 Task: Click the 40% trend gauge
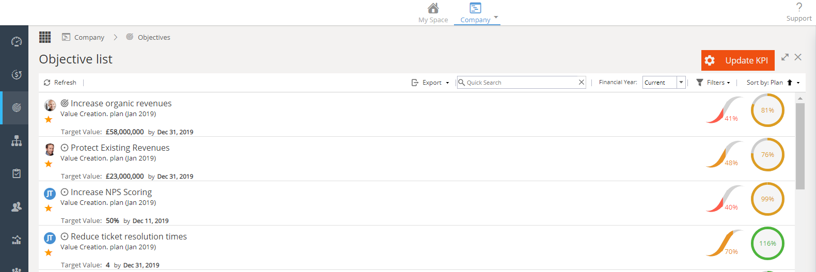point(724,199)
